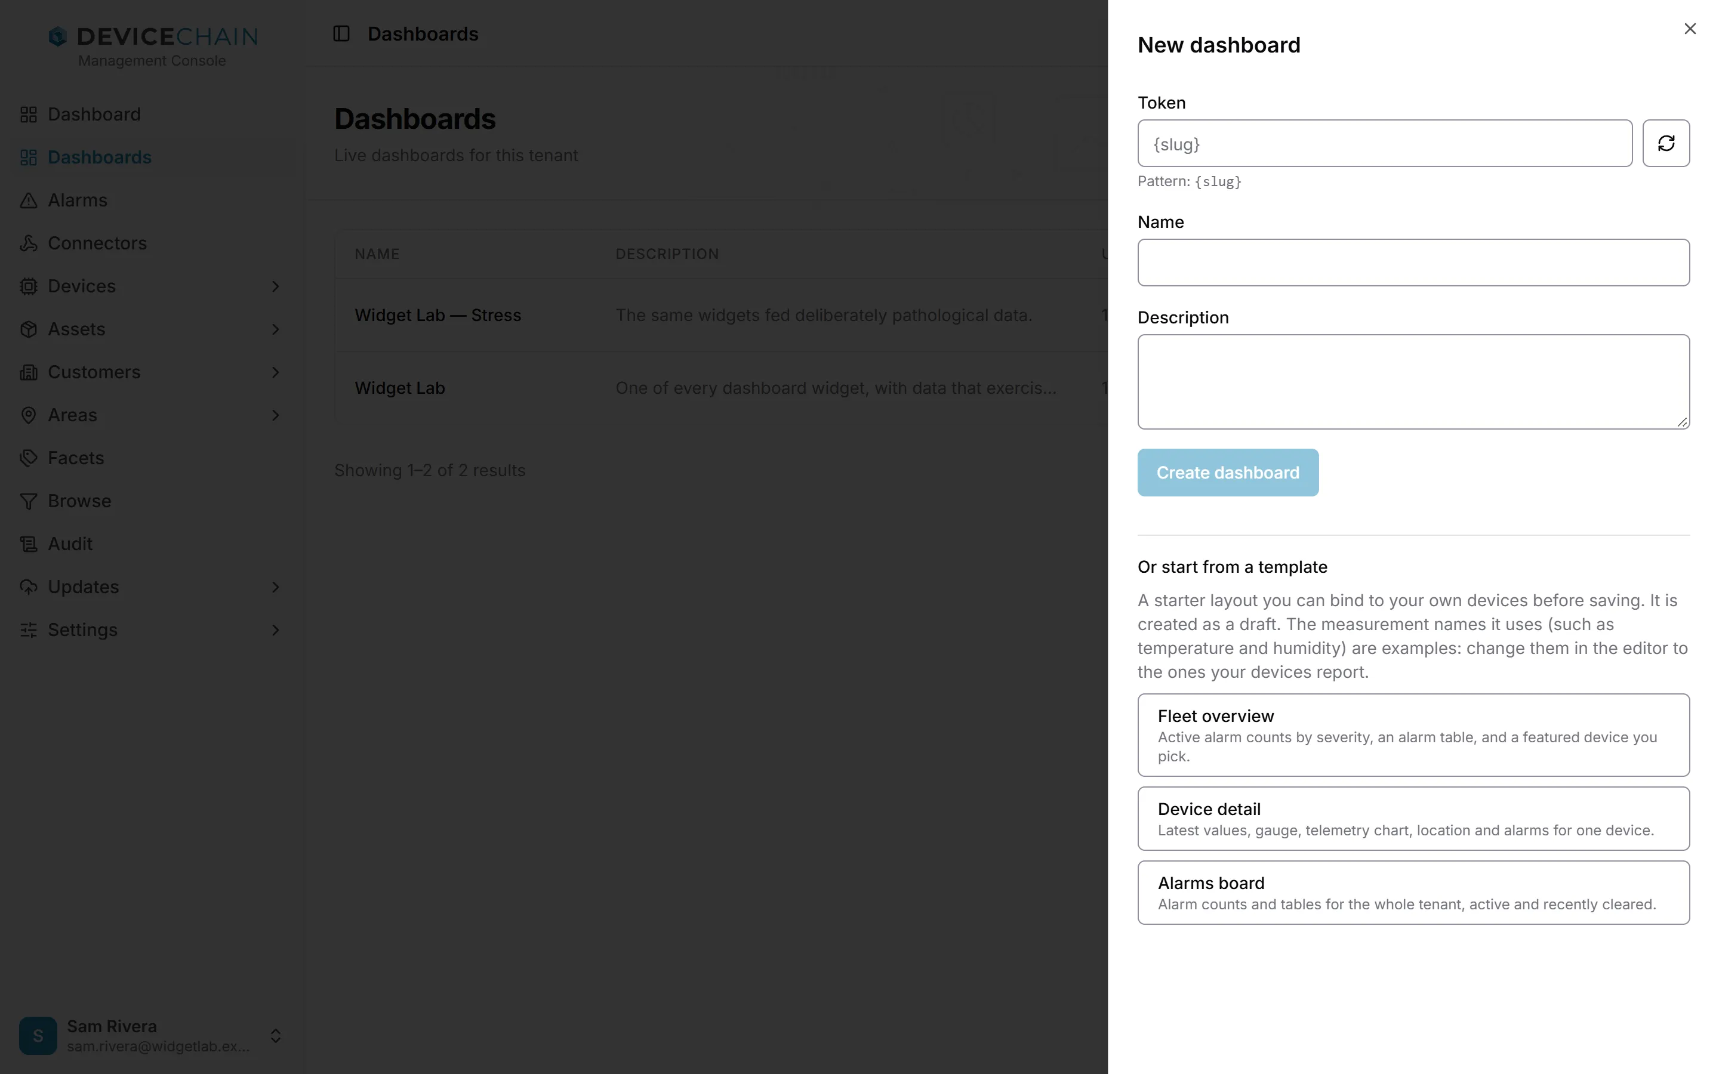Click the Assets cube icon
This screenshot has width=1719, height=1074.
click(x=29, y=329)
